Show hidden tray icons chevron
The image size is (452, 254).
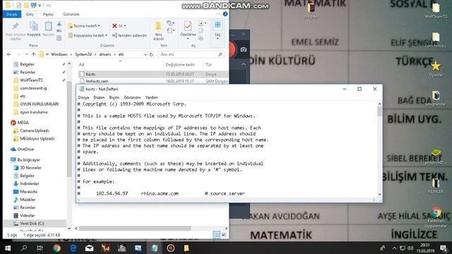(x=394, y=248)
